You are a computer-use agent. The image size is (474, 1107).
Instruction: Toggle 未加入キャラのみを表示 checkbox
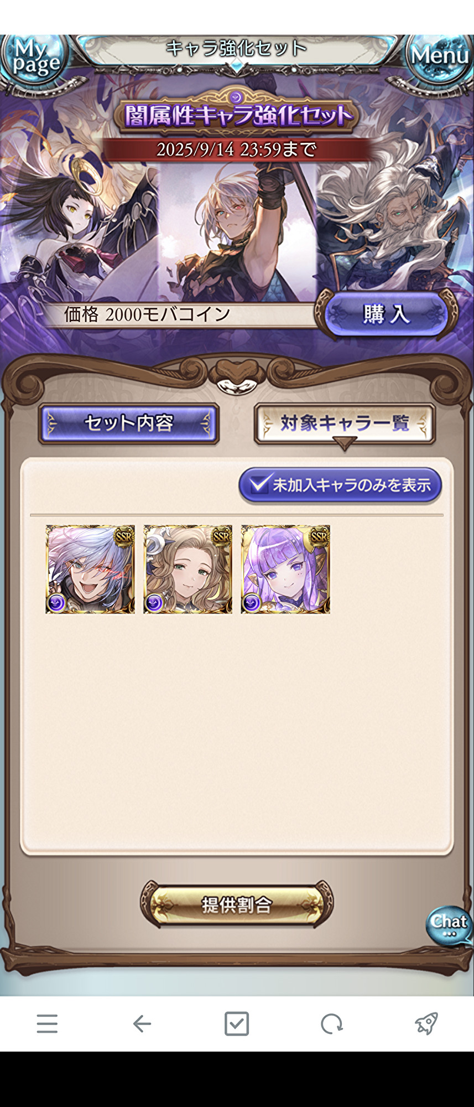(x=340, y=485)
